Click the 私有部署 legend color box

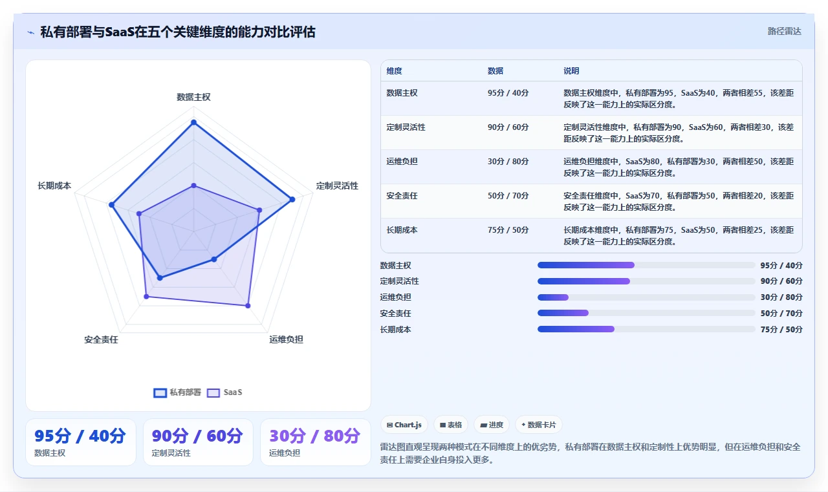tap(160, 392)
